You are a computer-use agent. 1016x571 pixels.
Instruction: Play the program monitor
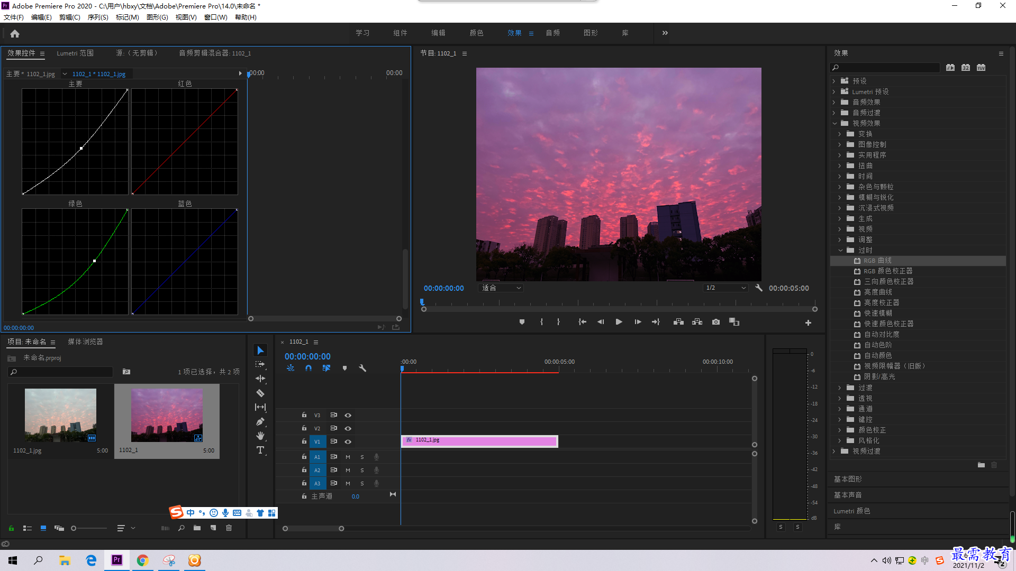click(619, 322)
